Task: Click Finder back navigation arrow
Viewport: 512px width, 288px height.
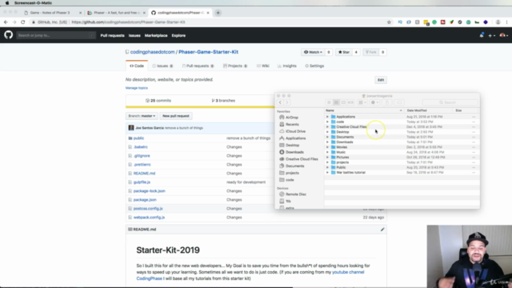Action: click(280, 102)
